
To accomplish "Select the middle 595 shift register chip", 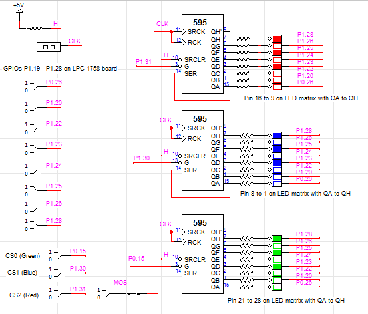I will [202, 150].
